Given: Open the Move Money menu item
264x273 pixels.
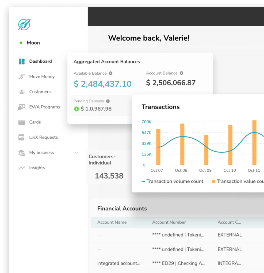Looking at the screenshot, I should click(42, 77).
